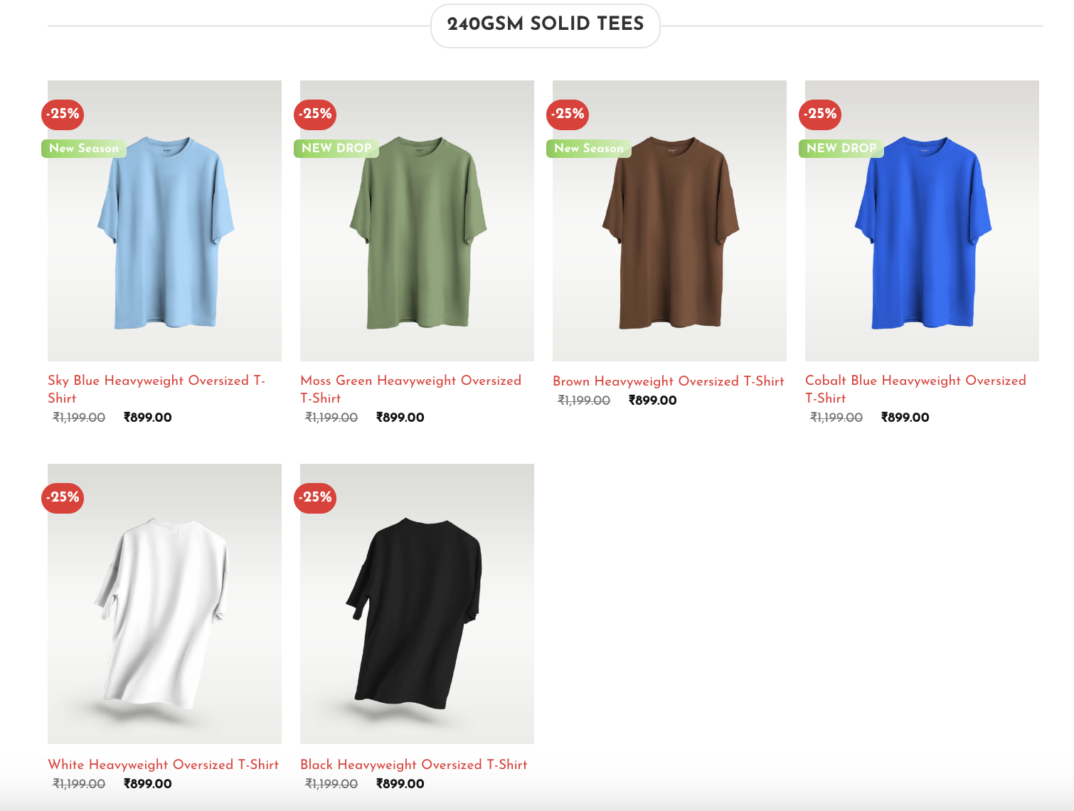The height and width of the screenshot is (811, 1074).
Task: Open the Brown t-shirt product image
Action: 669,221
